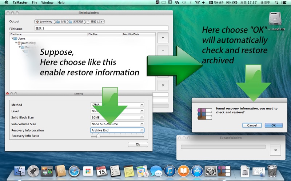
Task: Collapse the joumining tree folder triangle
Action: 16,43
